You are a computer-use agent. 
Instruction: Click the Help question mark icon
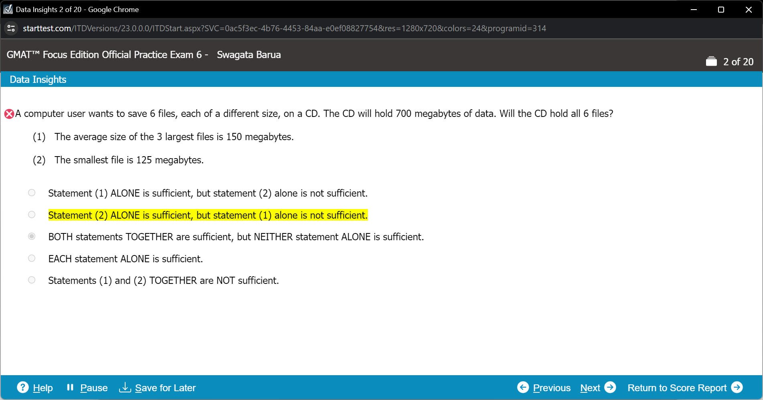[23, 387]
